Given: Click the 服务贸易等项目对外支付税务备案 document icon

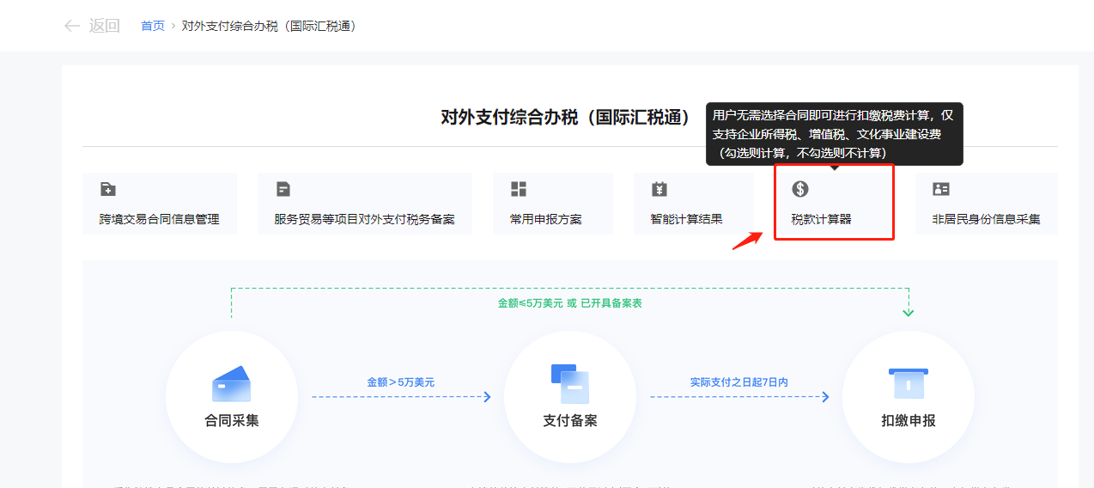Looking at the screenshot, I should 283,189.
